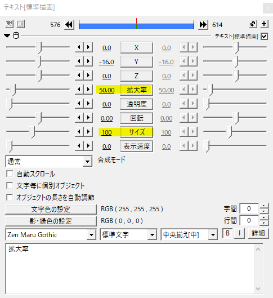Jump to the object's start frame with the rewind button
This screenshot has height=298, width=273.
[x=69, y=25]
